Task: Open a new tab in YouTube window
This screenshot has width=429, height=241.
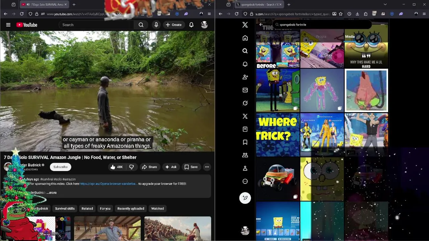Action: 74,4
